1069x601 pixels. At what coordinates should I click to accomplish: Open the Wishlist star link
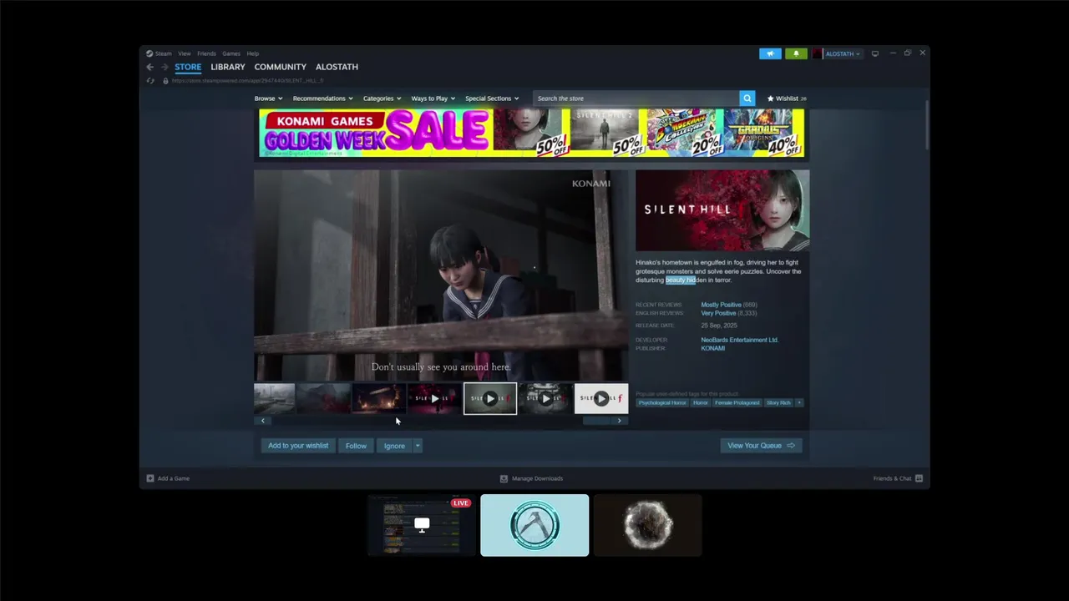point(787,98)
